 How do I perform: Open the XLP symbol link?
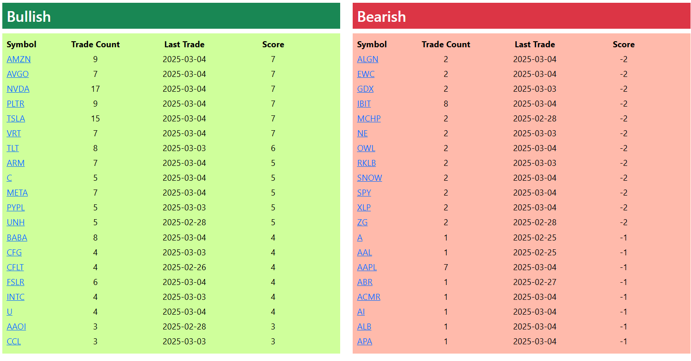[364, 208]
